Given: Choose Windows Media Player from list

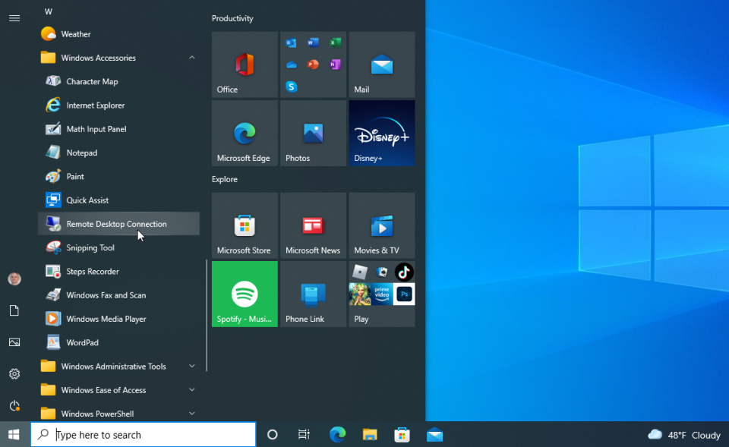Looking at the screenshot, I should (106, 320).
